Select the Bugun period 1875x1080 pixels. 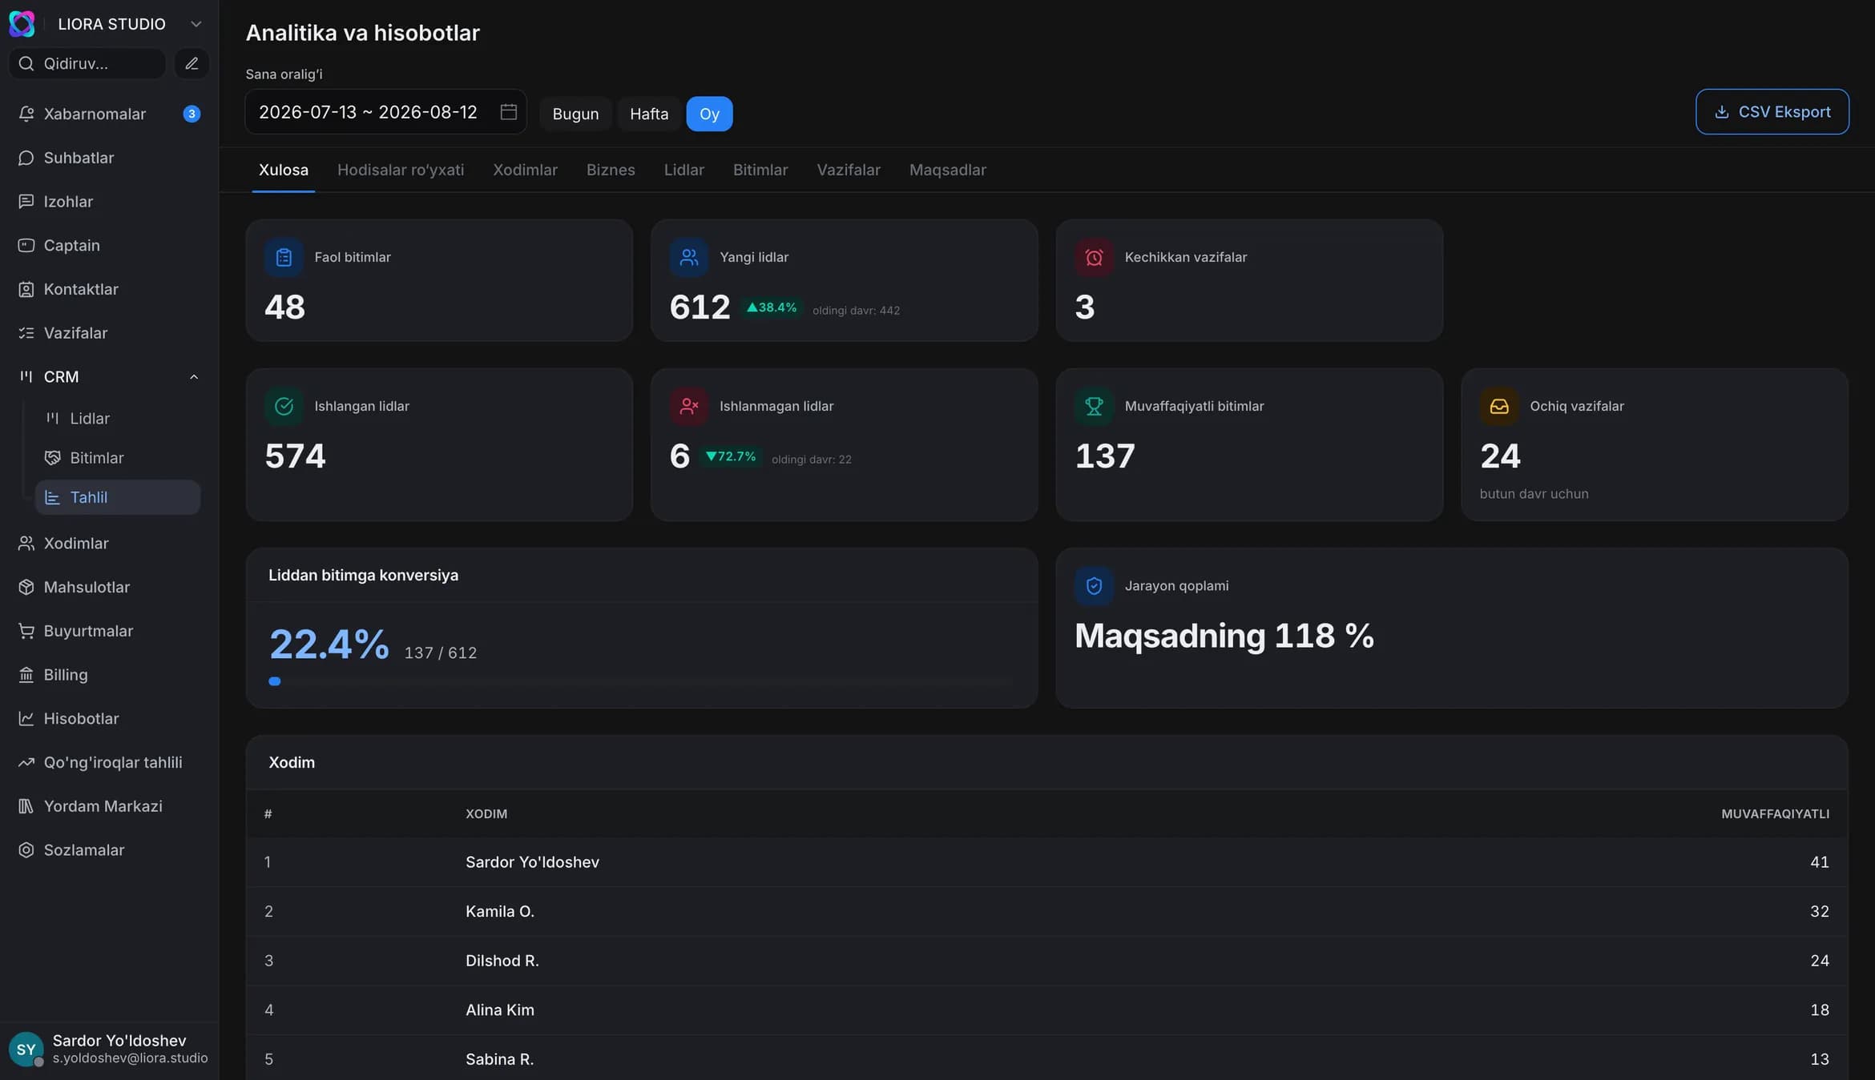[x=575, y=114]
